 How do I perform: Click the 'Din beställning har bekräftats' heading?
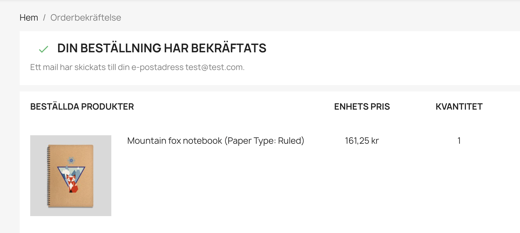tap(162, 48)
